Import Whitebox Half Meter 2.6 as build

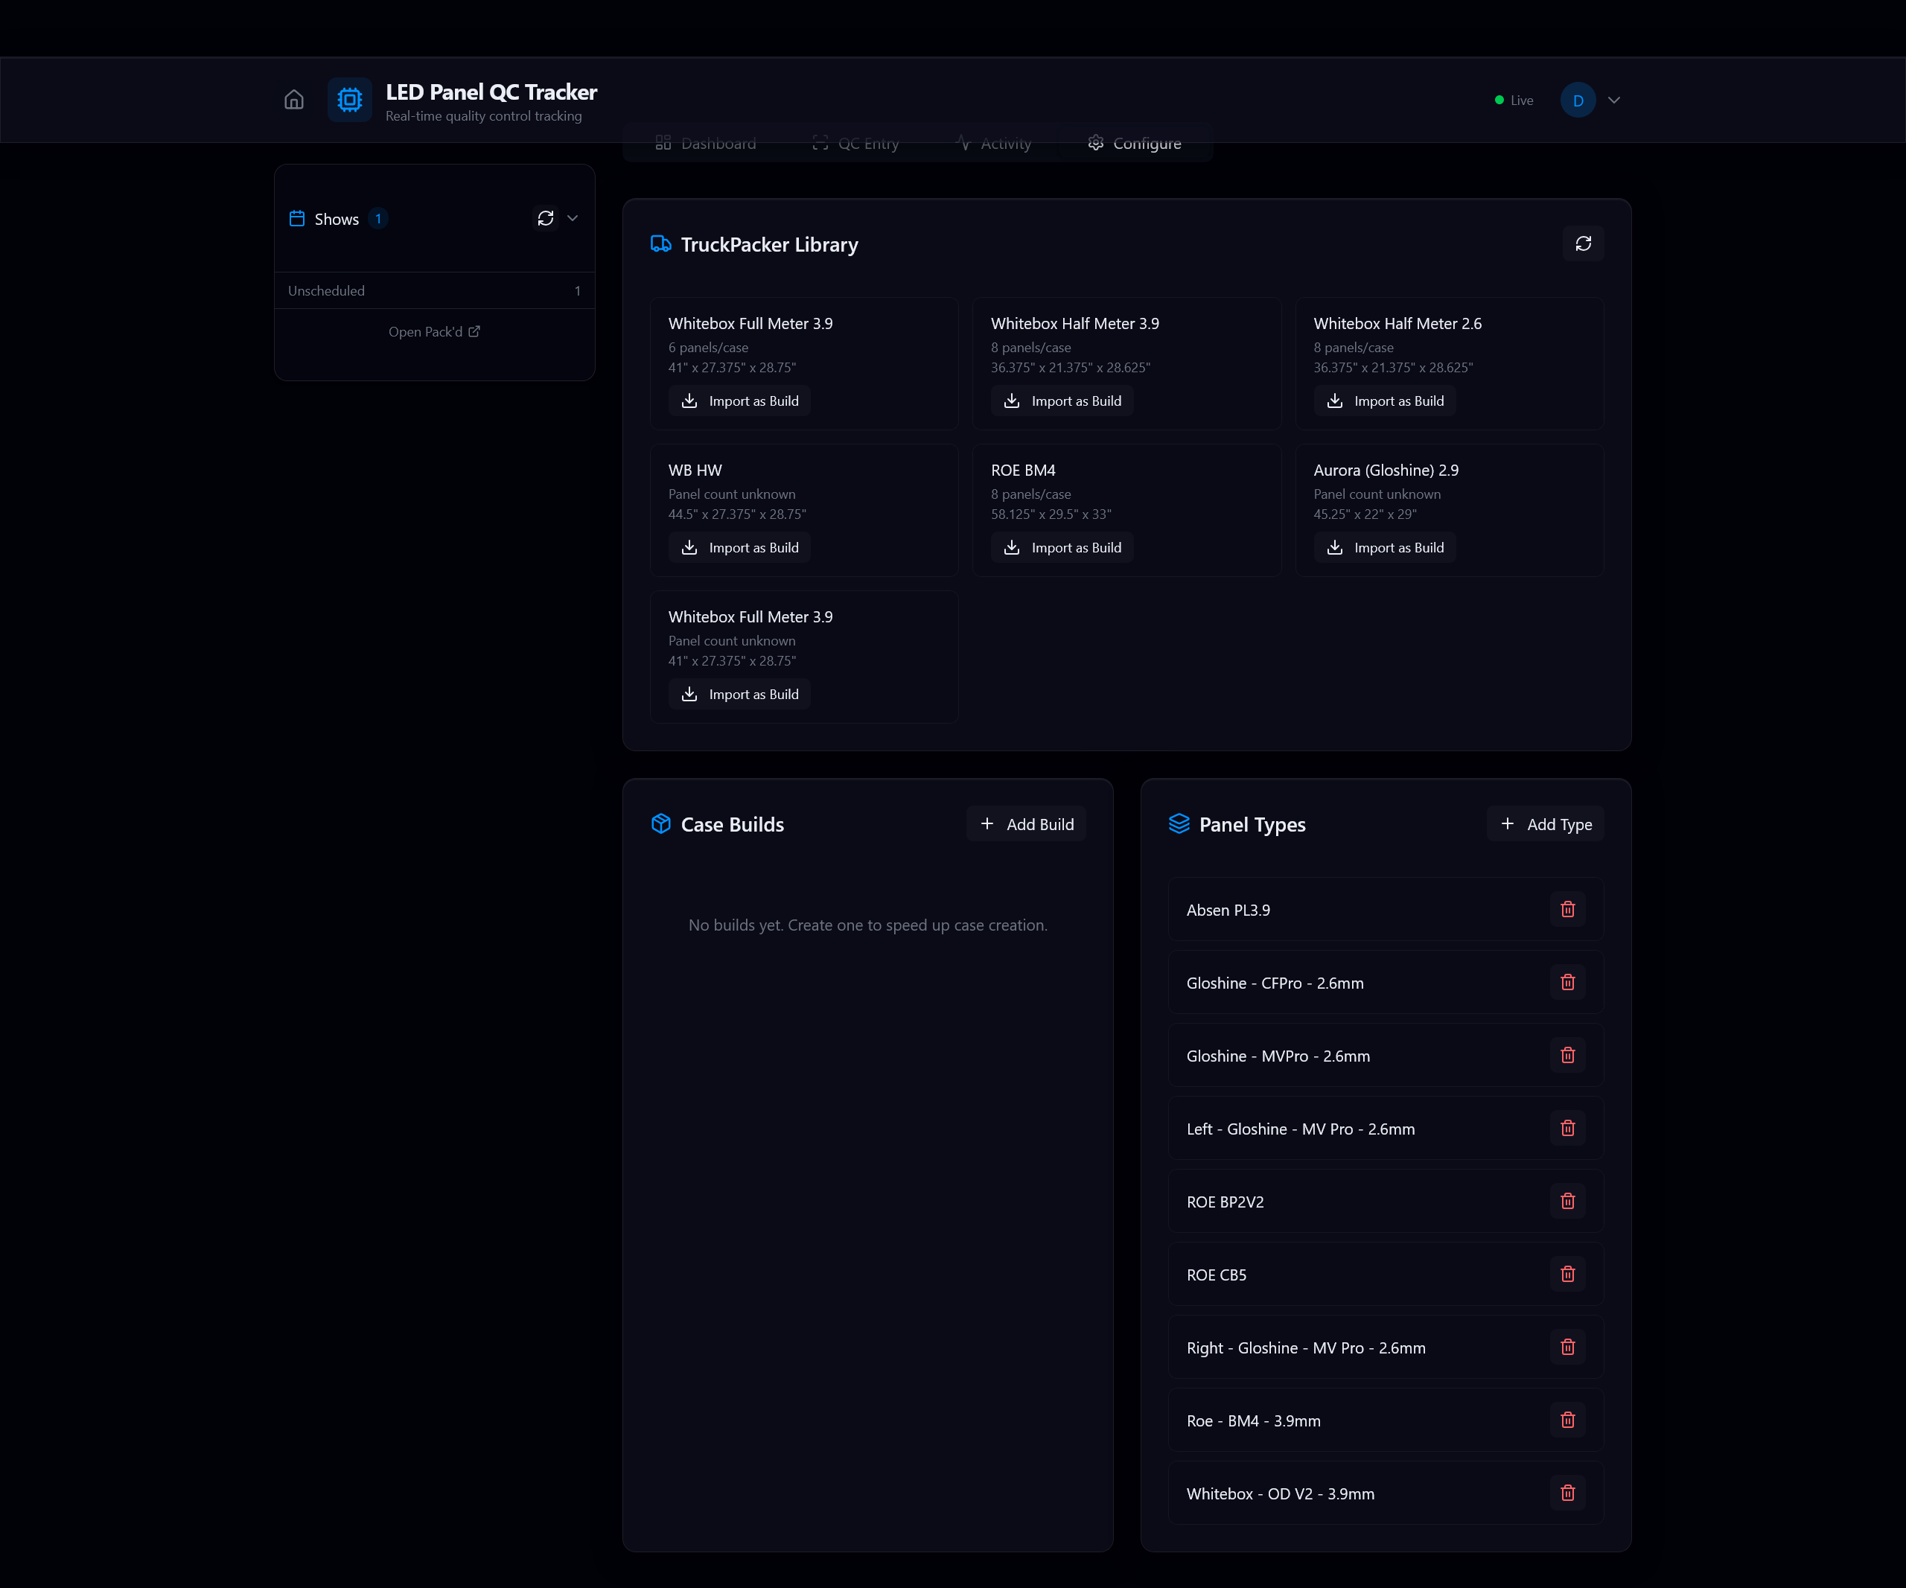click(x=1385, y=401)
